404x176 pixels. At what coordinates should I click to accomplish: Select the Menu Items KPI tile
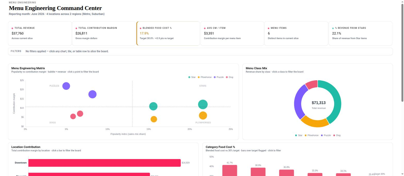[x=296, y=33]
